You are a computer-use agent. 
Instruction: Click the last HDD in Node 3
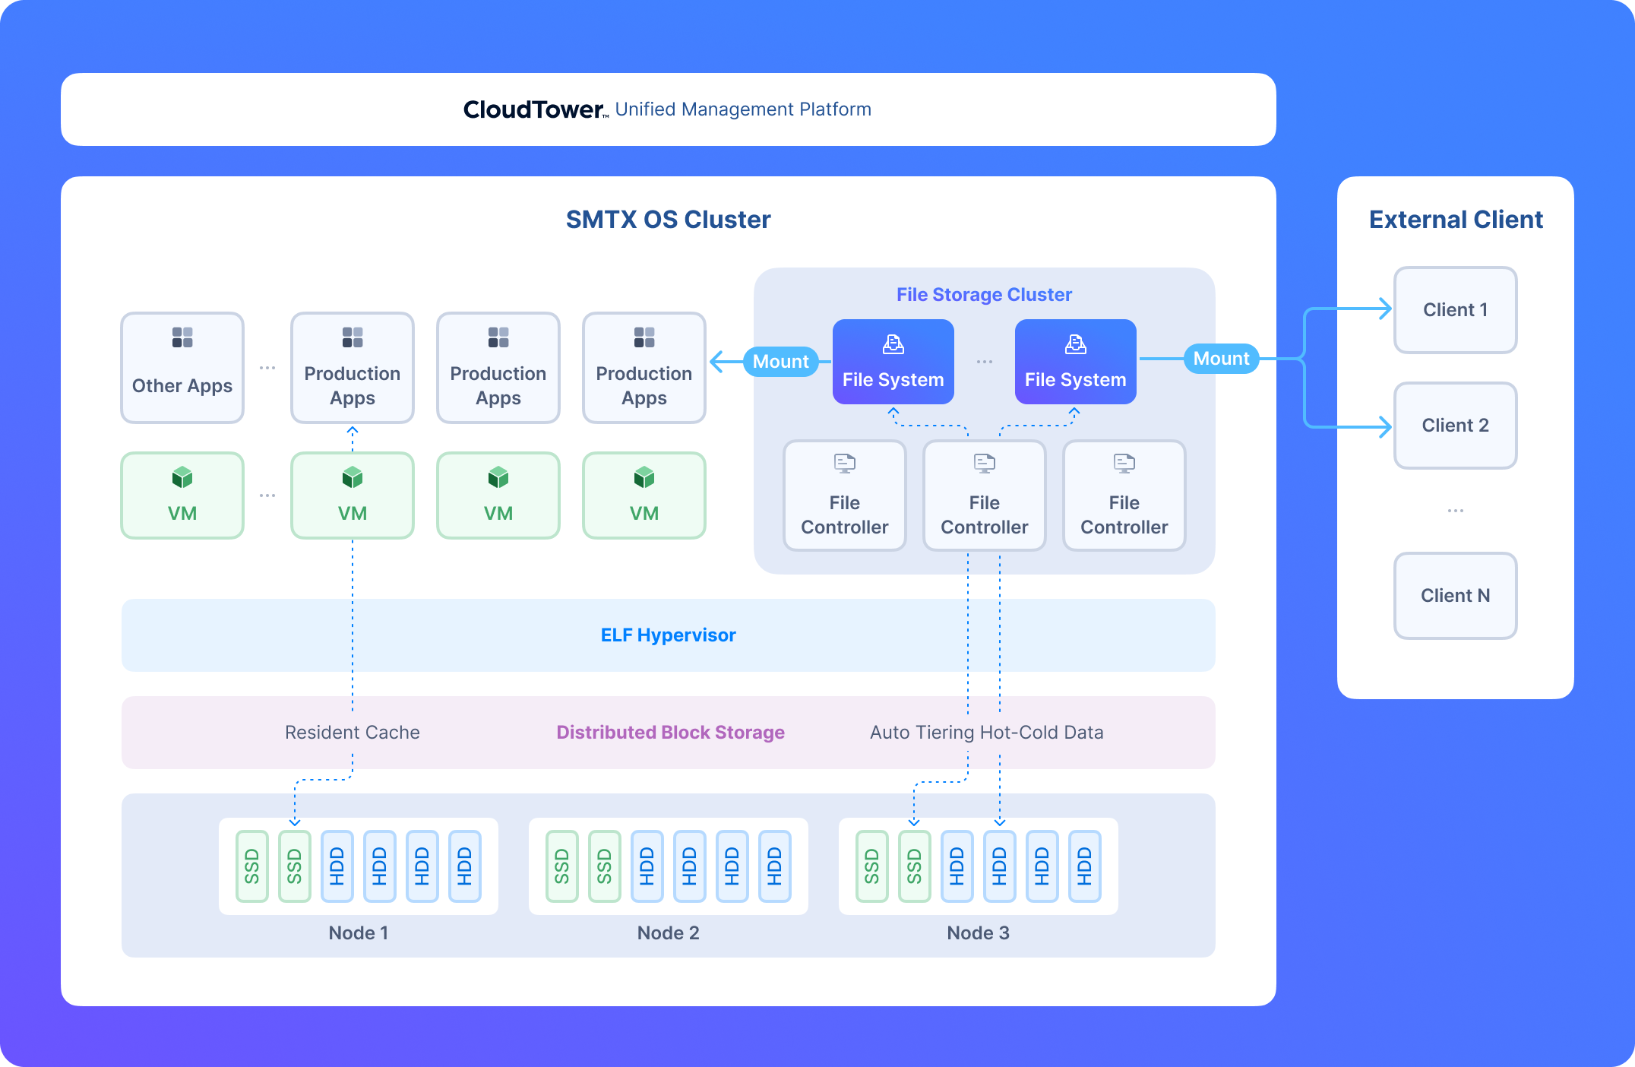tap(1085, 866)
